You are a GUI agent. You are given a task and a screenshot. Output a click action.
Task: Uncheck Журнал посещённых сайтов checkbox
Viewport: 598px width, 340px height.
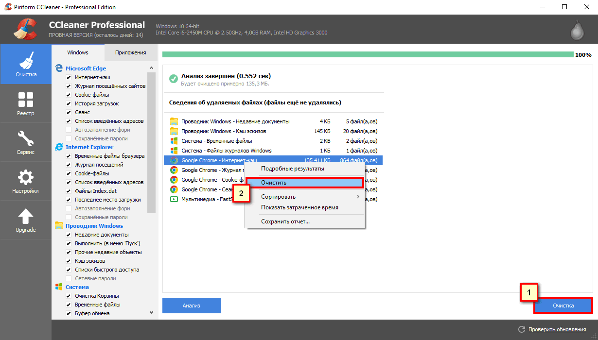tap(69, 86)
